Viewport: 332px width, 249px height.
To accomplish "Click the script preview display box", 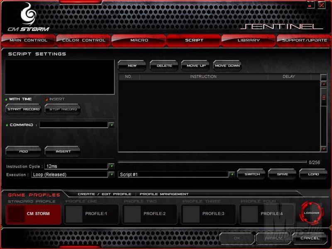I will [60, 77].
